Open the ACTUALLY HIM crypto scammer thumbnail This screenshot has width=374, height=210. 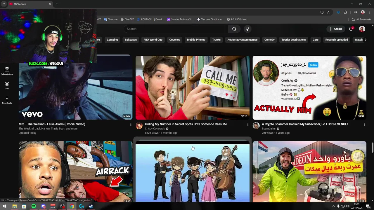[309, 87]
